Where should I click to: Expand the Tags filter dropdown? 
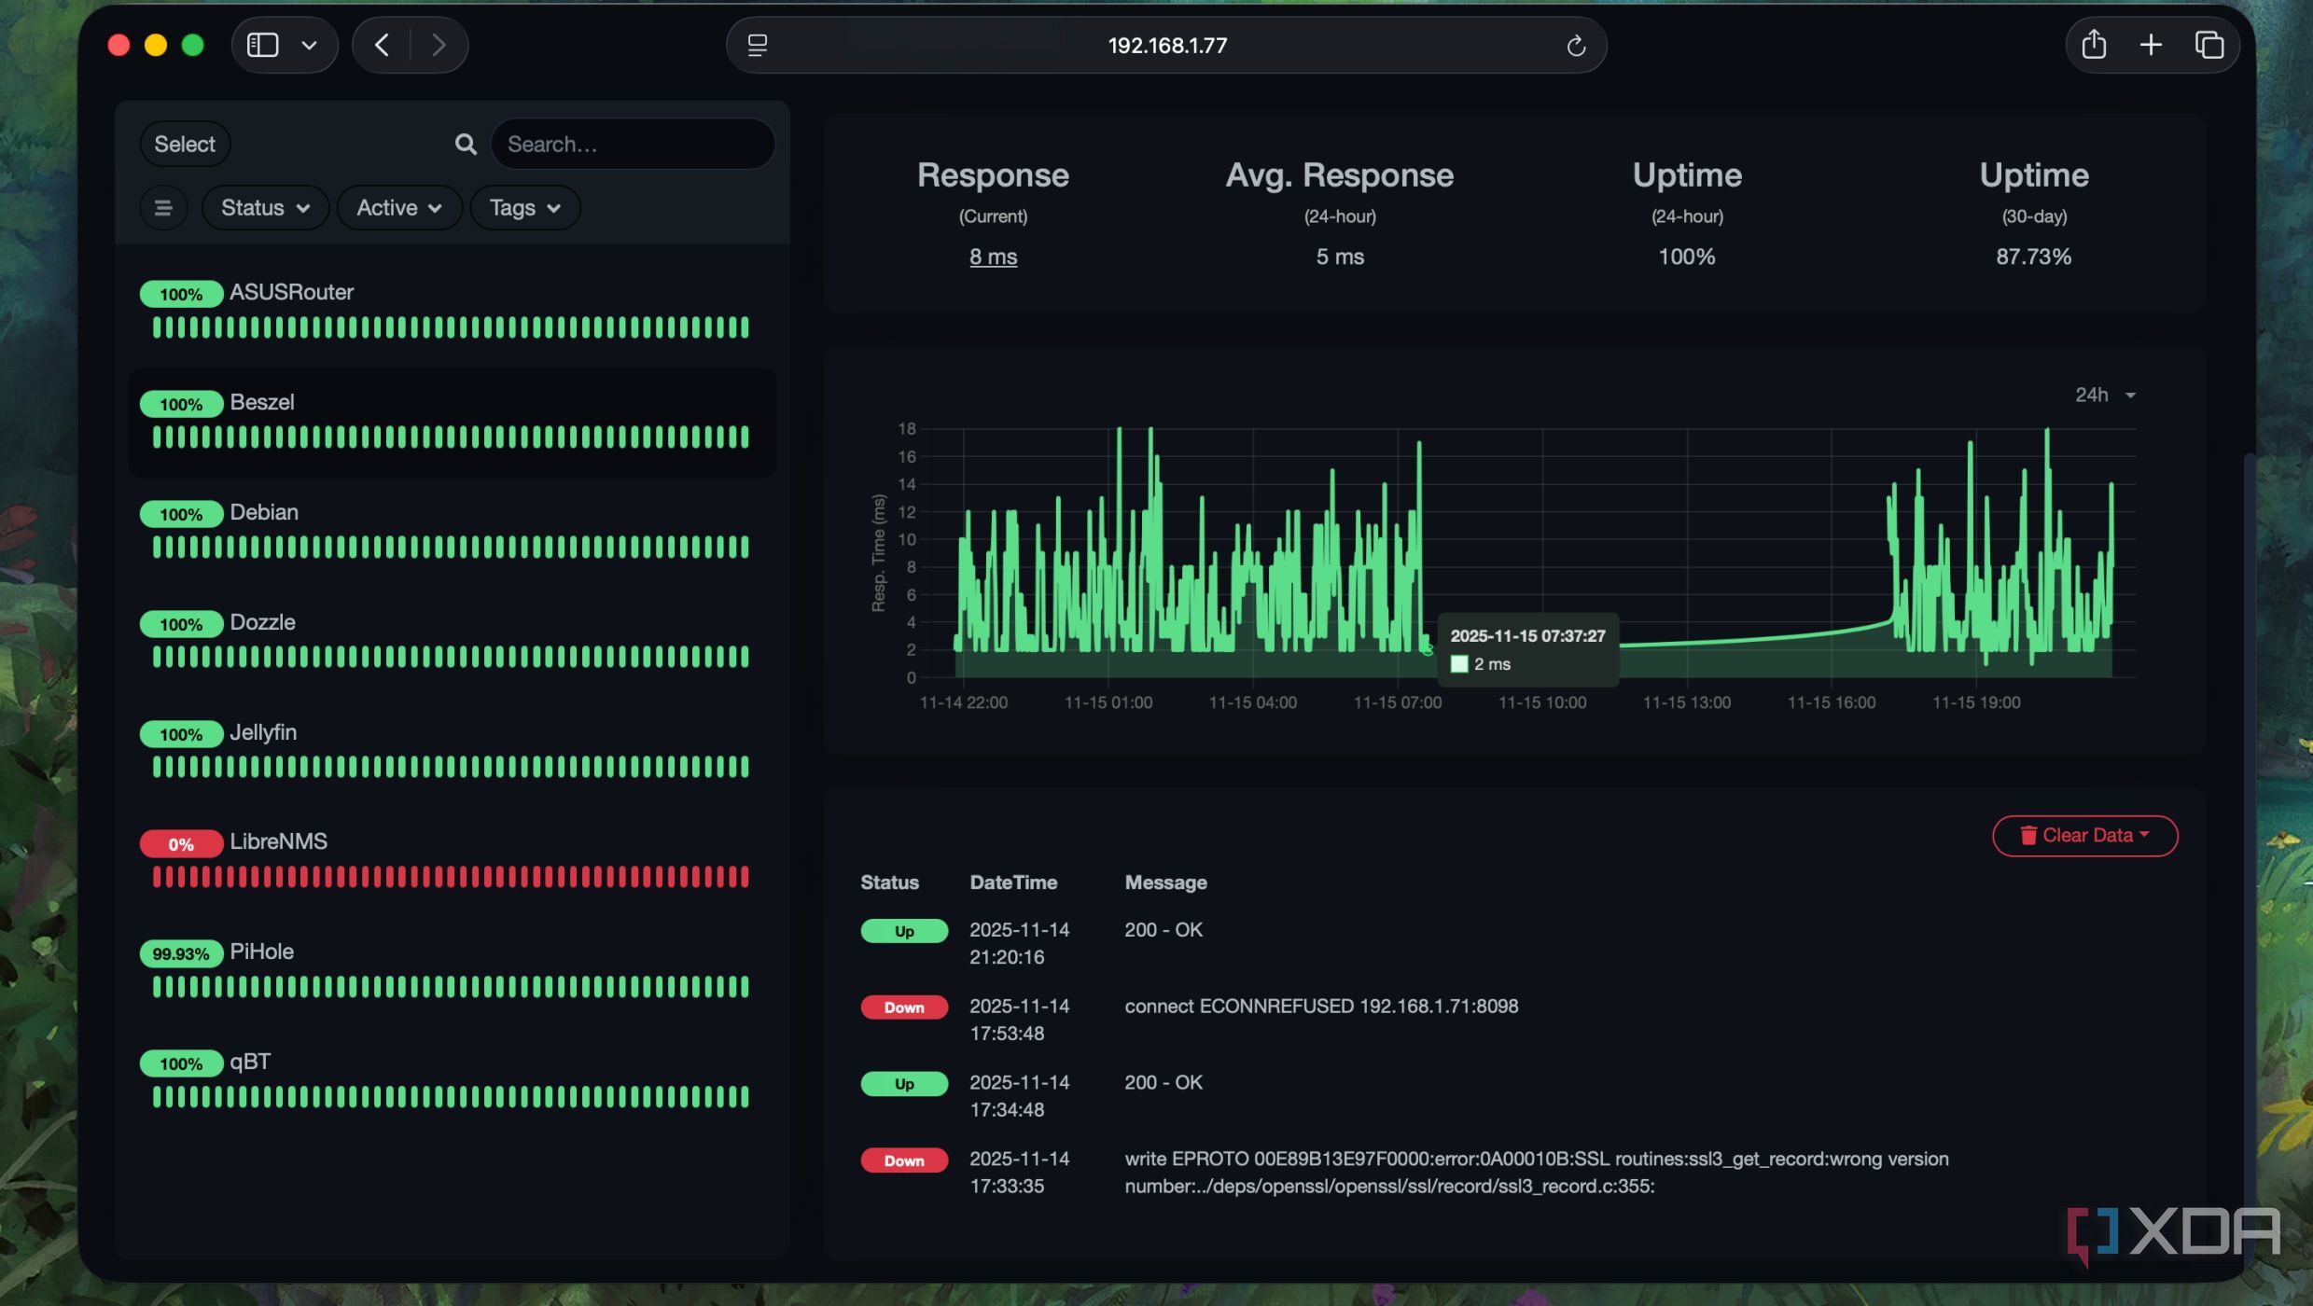[525, 207]
